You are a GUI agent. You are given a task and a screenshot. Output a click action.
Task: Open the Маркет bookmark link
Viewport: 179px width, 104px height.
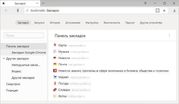(x=63, y=77)
